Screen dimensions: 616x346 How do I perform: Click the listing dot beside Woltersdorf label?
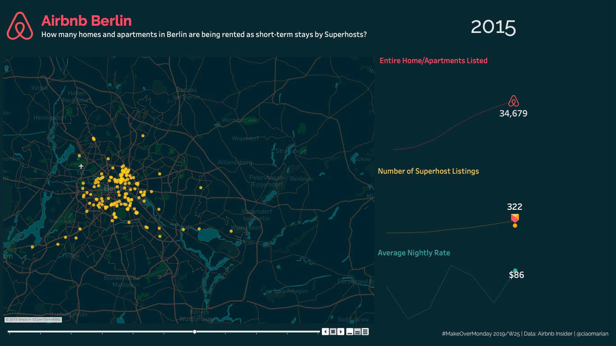click(231, 231)
